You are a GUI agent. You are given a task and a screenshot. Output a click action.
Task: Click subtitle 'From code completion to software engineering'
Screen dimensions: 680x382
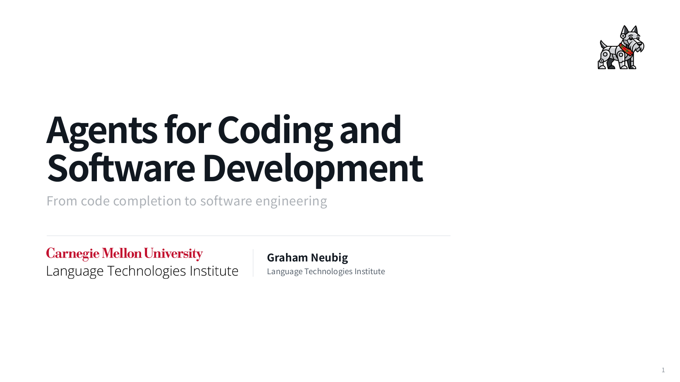[187, 201]
